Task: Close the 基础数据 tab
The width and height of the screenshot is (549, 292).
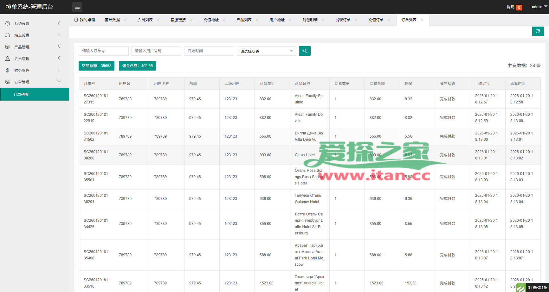Action: (x=125, y=20)
